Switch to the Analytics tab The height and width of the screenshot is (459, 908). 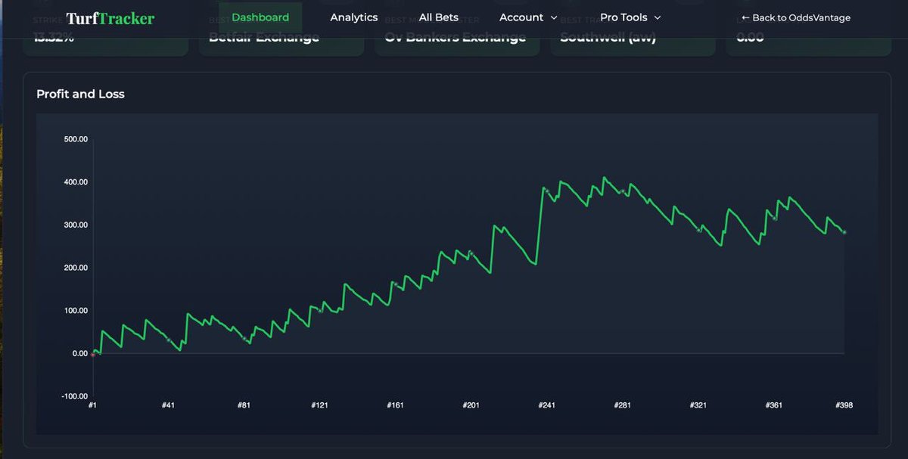(353, 17)
